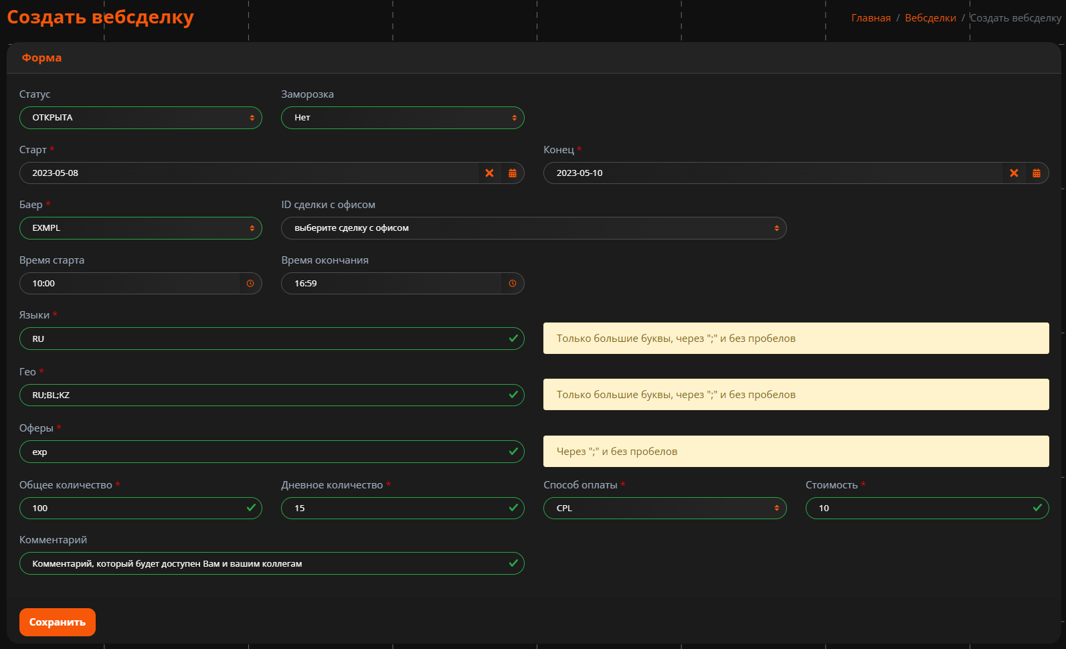Click the Конец date field 2023-05-10
1066x649 pixels.
[773, 173]
